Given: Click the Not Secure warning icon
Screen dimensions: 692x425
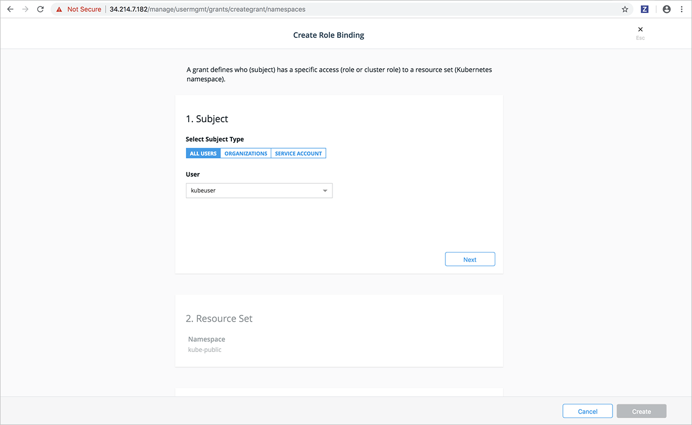Looking at the screenshot, I should [59, 9].
